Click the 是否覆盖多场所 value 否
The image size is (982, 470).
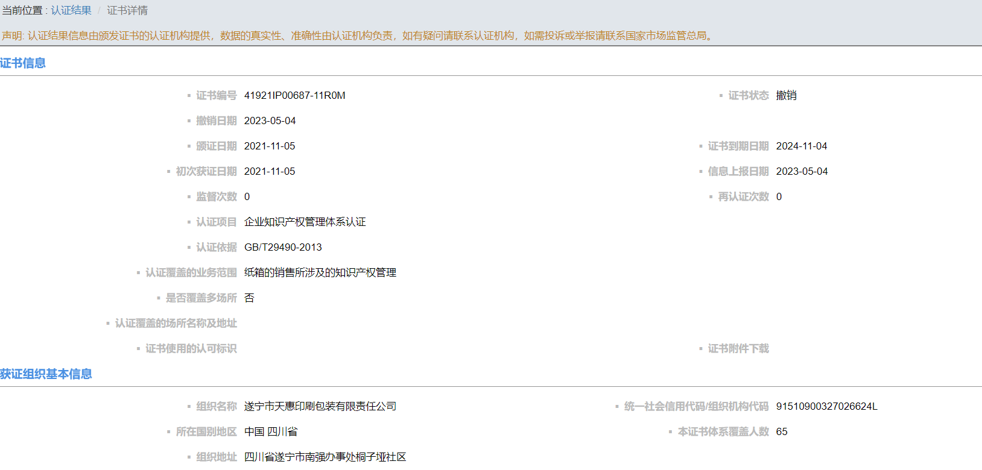250,298
